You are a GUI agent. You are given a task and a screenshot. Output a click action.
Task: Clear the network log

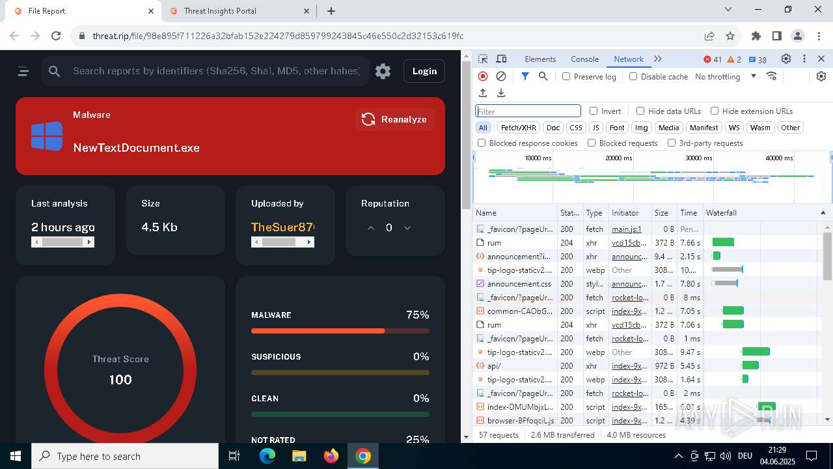pyautogui.click(x=501, y=76)
